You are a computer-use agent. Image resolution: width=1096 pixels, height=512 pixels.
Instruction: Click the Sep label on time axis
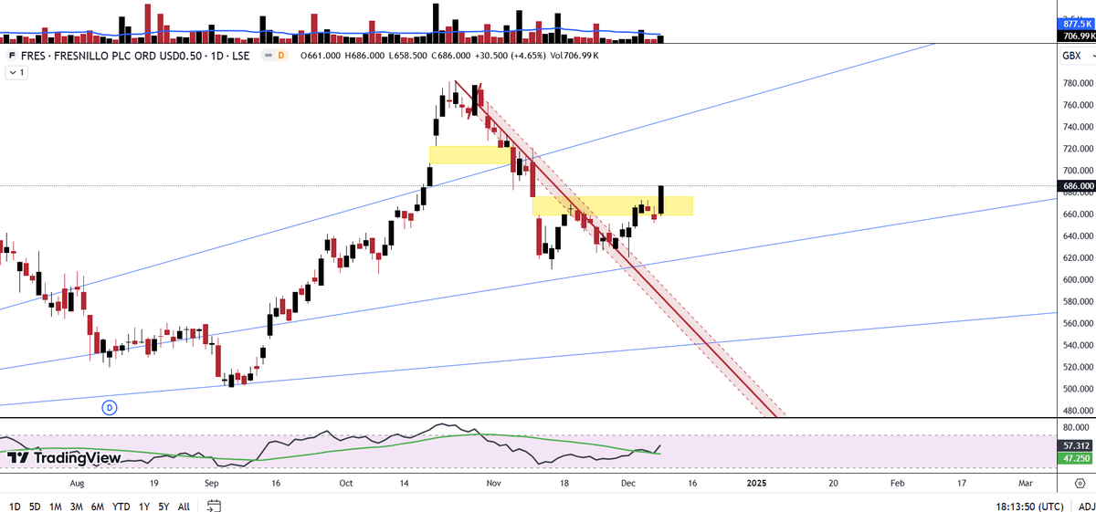(x=211, y=482)
